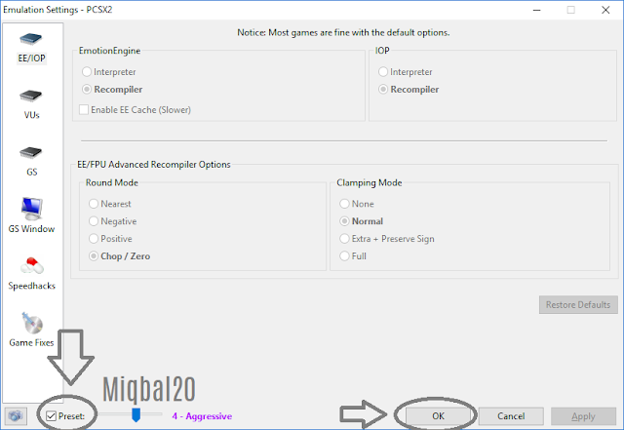Enable EE Cache (Slower) checkbox
The image size is (624, 430).
click(x=84, y=109)
